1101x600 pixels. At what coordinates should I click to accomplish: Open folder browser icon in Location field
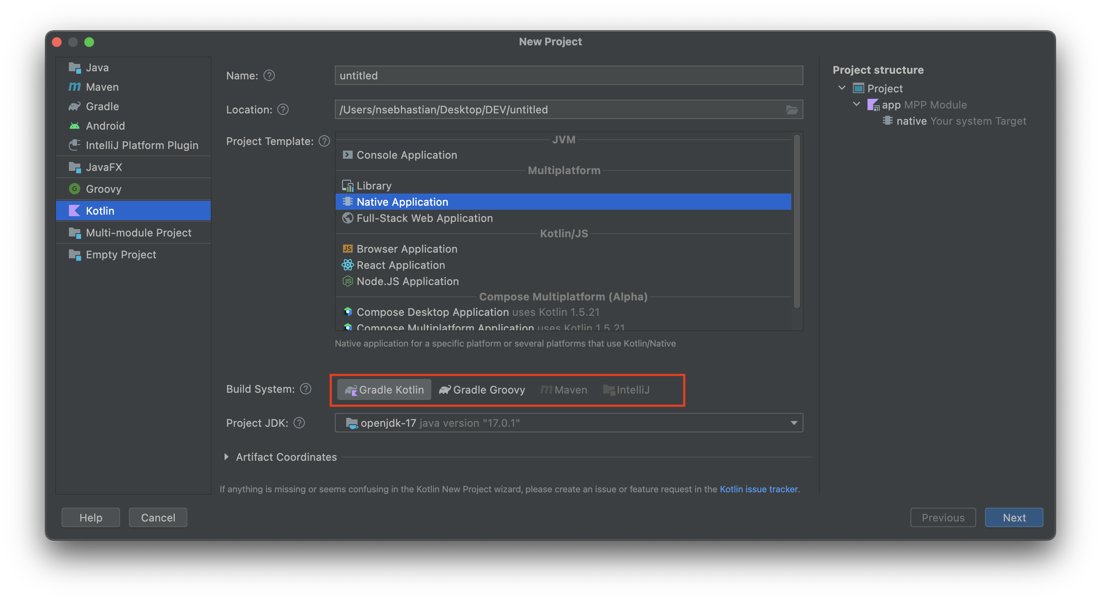pos(792,110)
